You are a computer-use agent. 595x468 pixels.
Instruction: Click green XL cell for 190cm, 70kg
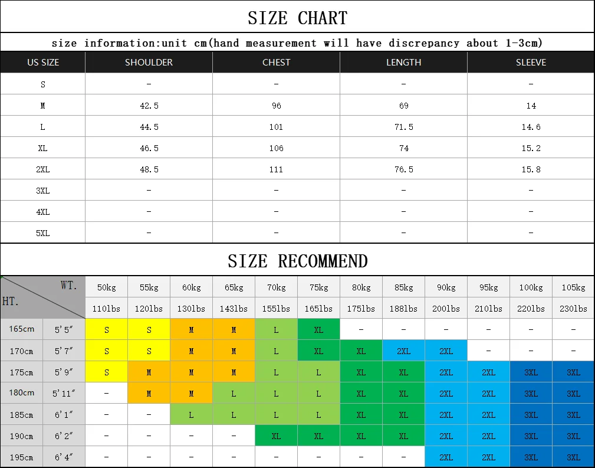pyautogui.click(x=276, y=436)
